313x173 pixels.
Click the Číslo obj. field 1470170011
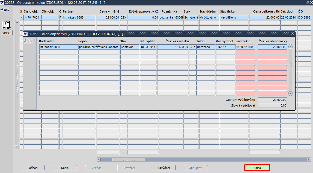[32, 17]
